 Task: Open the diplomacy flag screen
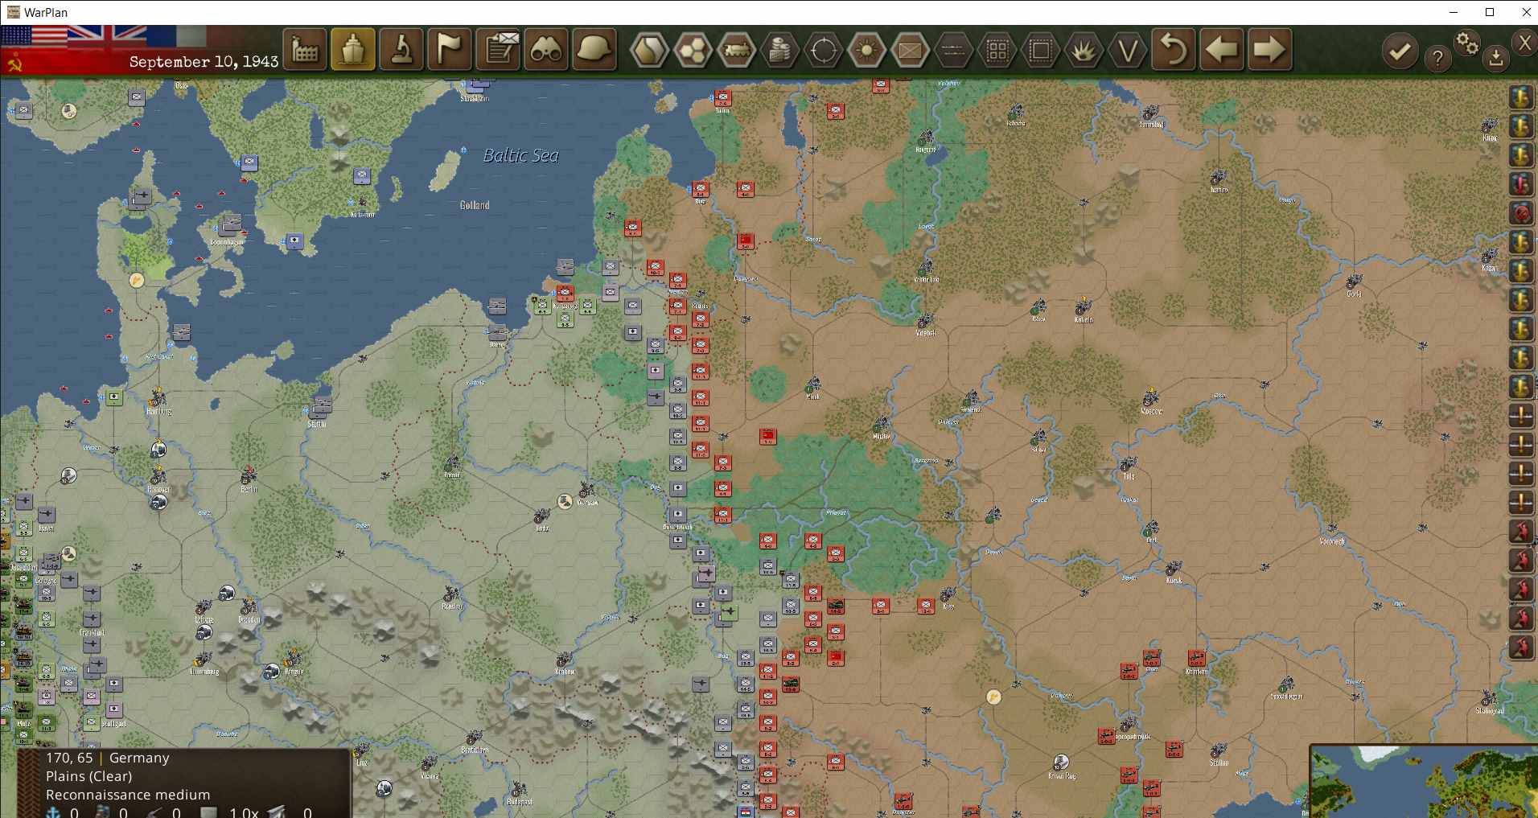[x=450, y=50]
